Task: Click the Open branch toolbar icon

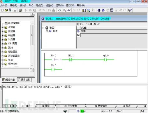Action: pyautogui.click(x=116, y=10)
